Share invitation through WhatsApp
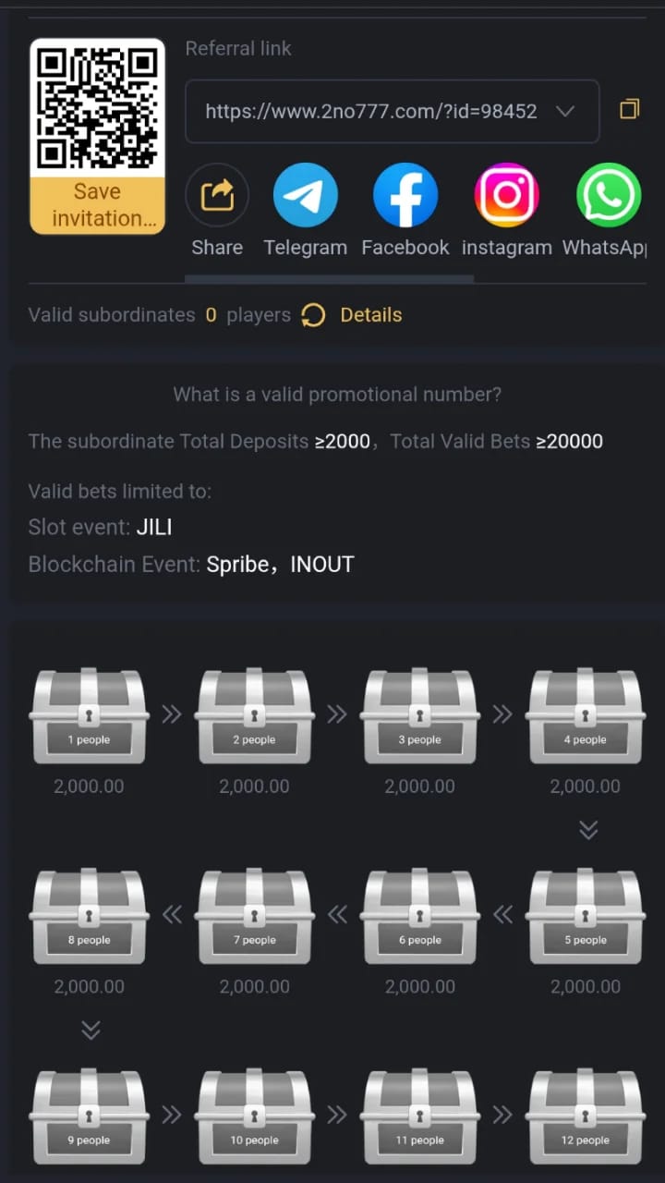Image resolution: width=665 pixels, height=1183 pixels. pos(608,196)
